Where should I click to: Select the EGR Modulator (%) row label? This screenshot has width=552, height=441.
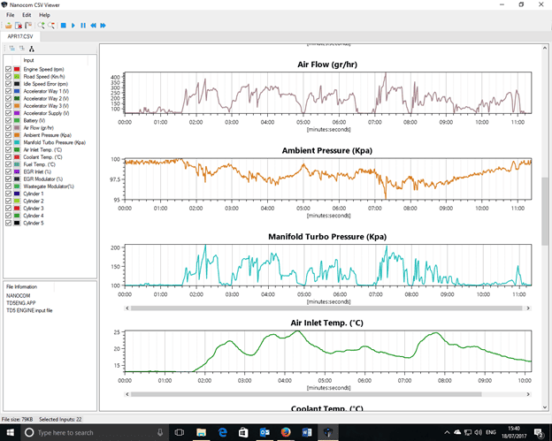pos(43,179)
